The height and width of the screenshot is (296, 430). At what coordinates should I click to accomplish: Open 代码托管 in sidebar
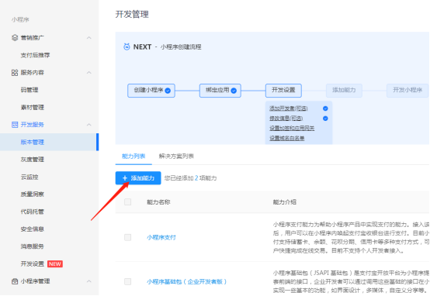33,212
